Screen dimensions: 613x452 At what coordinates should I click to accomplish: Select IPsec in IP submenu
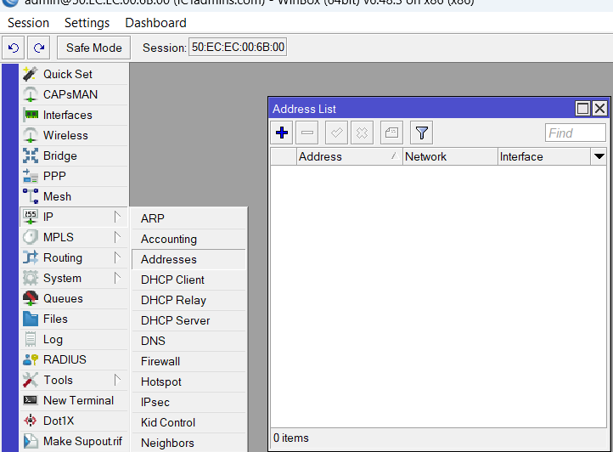(x=188, y=402)
